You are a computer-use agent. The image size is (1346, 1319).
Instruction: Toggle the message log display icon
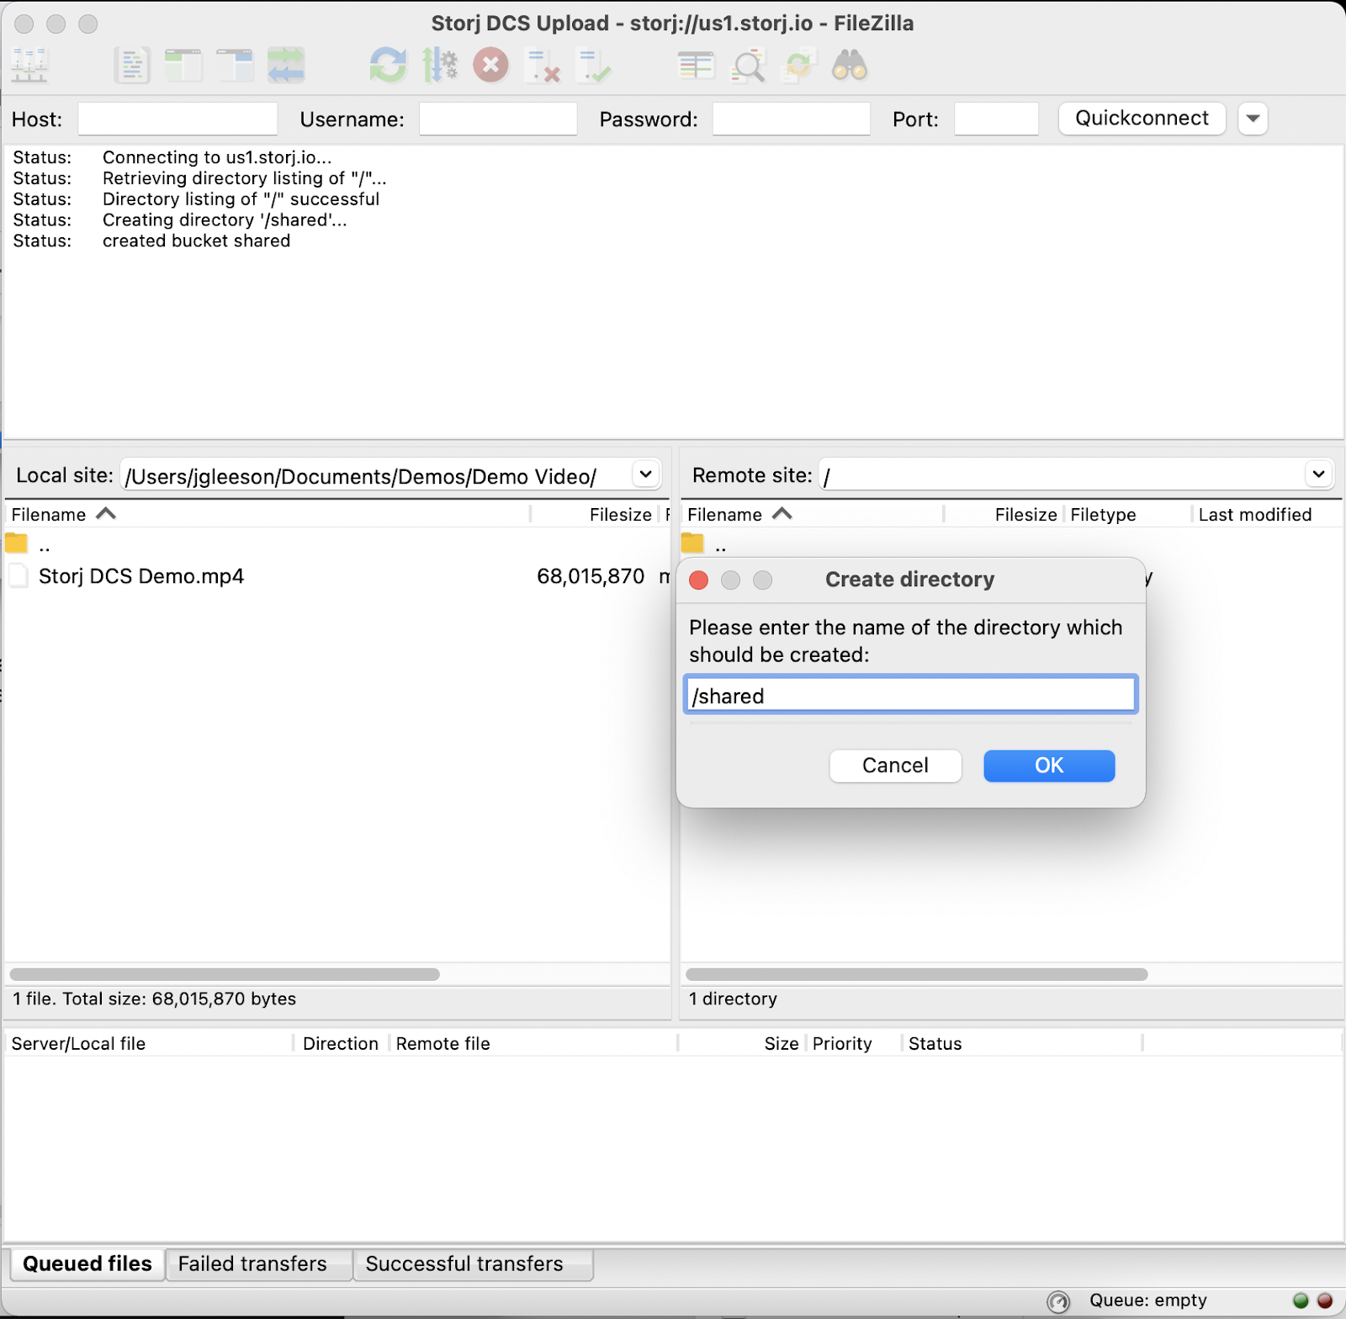click(x=132, y=65)
